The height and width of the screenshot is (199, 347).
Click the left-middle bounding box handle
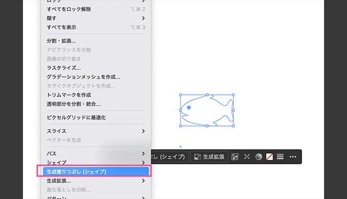click(x=180, y=110)
